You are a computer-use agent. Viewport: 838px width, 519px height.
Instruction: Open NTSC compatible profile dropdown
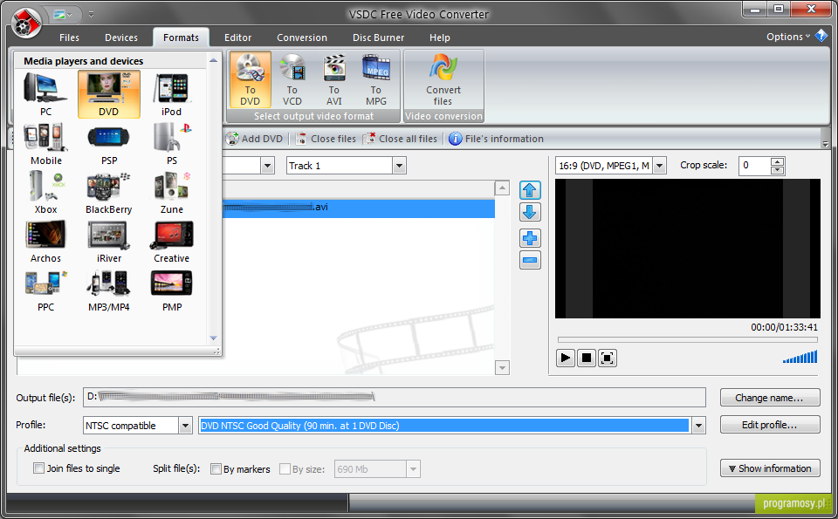click(x=185, y=426)
